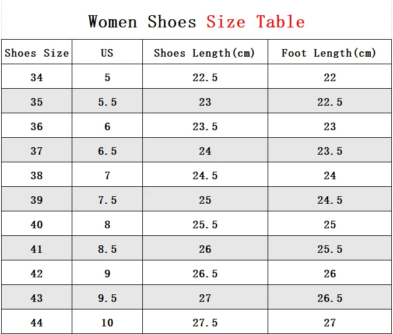Click US size 6.5 cell
393x334 pixels.
click(107, 151)
